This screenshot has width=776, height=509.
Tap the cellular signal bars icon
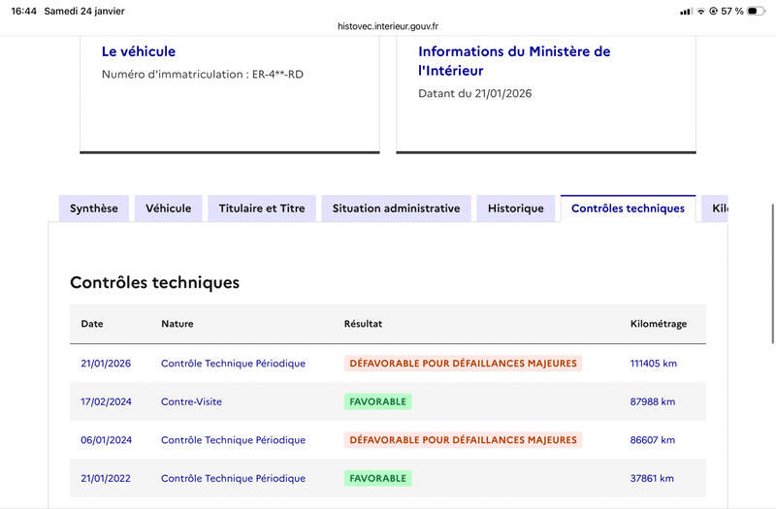click(686, 12)
